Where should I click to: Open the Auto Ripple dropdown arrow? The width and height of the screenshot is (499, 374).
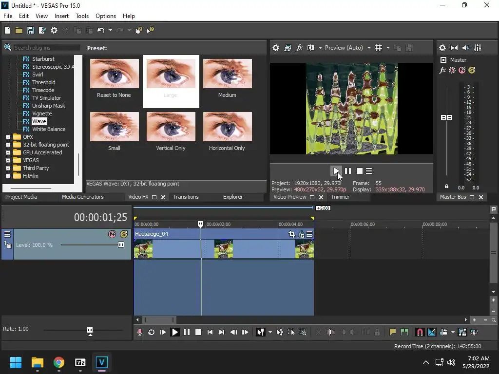453,332
